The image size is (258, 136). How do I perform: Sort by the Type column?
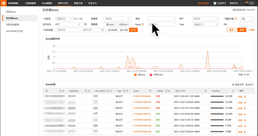pyautogui.click(x=127, y=91)
